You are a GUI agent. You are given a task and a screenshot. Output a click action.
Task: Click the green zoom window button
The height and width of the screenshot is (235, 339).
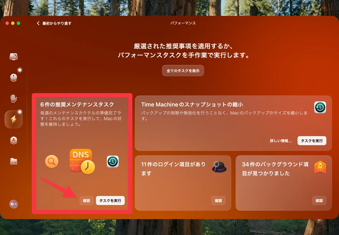pos(18,23)
